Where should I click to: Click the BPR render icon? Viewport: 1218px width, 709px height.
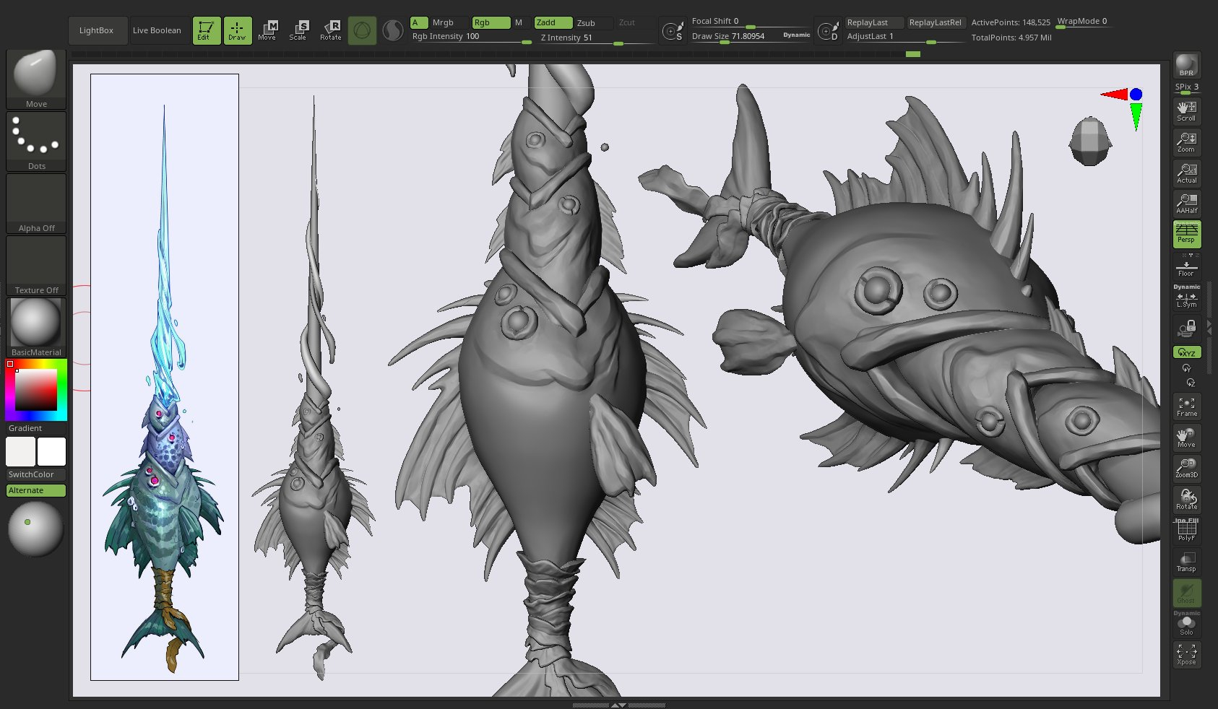[1186, 65]
